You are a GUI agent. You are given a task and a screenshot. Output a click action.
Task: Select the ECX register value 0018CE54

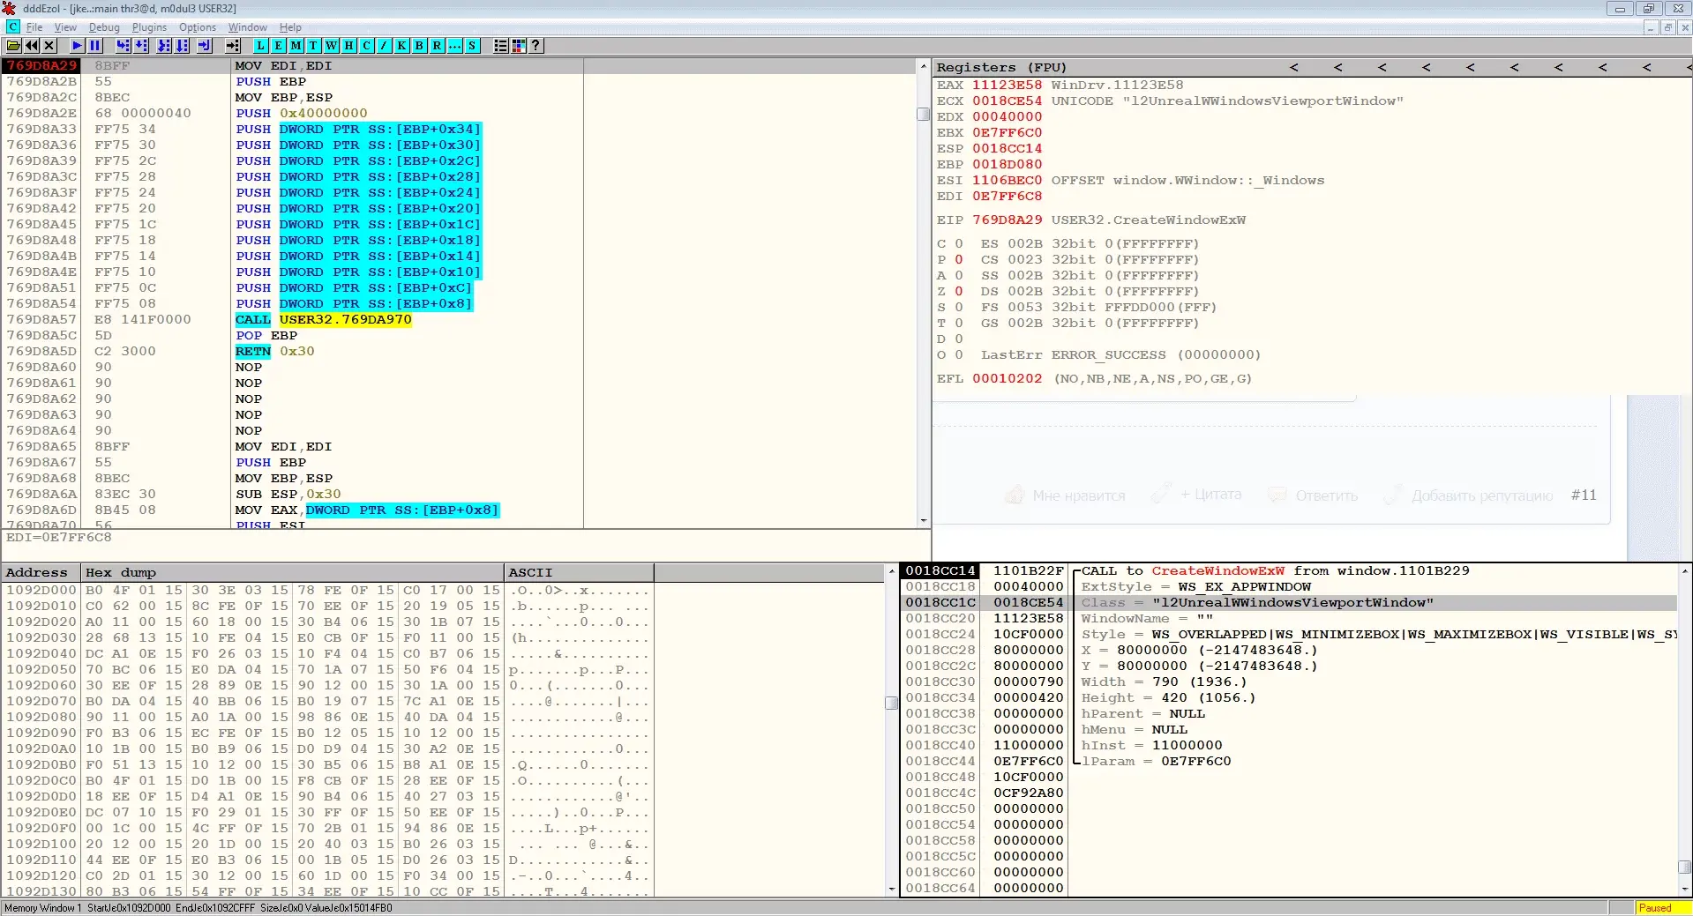(x=1007, y=101)
